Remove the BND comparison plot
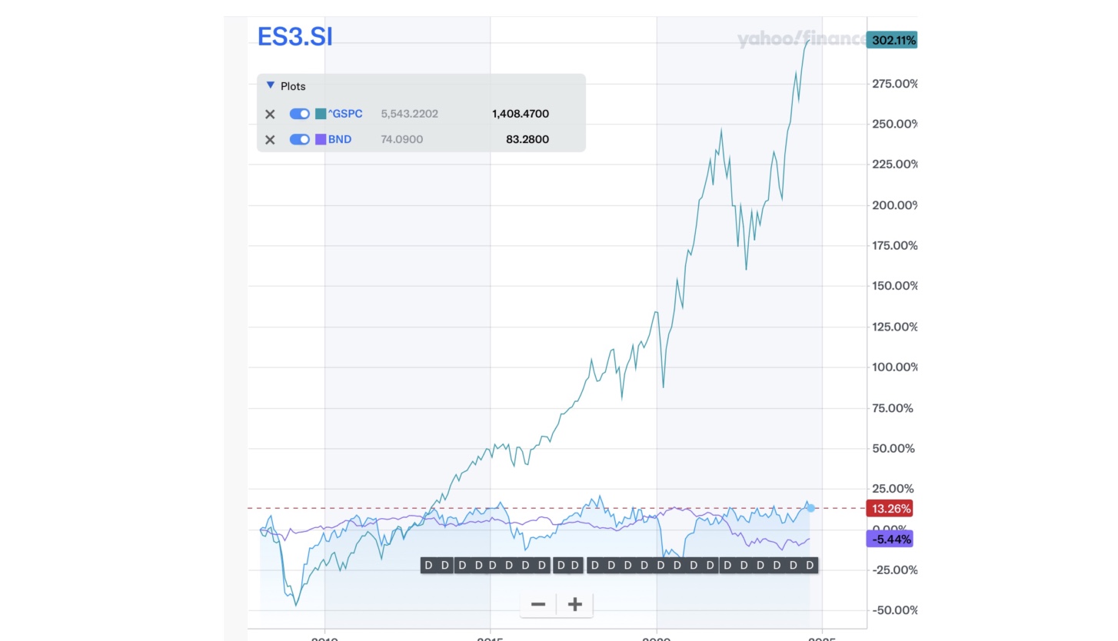 (270, 140)
